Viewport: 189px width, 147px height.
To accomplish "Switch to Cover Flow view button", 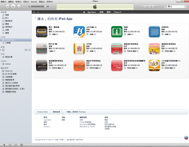I will [155, 6].
